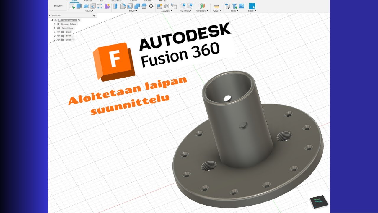Hide the Bodies folder with eye icon

[58, 36]
